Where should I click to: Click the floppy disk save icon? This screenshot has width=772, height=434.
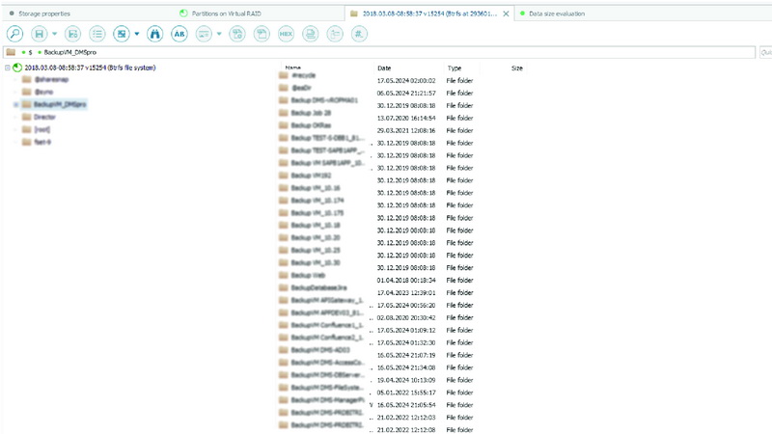[40, 34]
